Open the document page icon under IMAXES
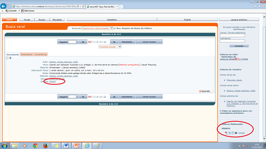 pos(230,133)
